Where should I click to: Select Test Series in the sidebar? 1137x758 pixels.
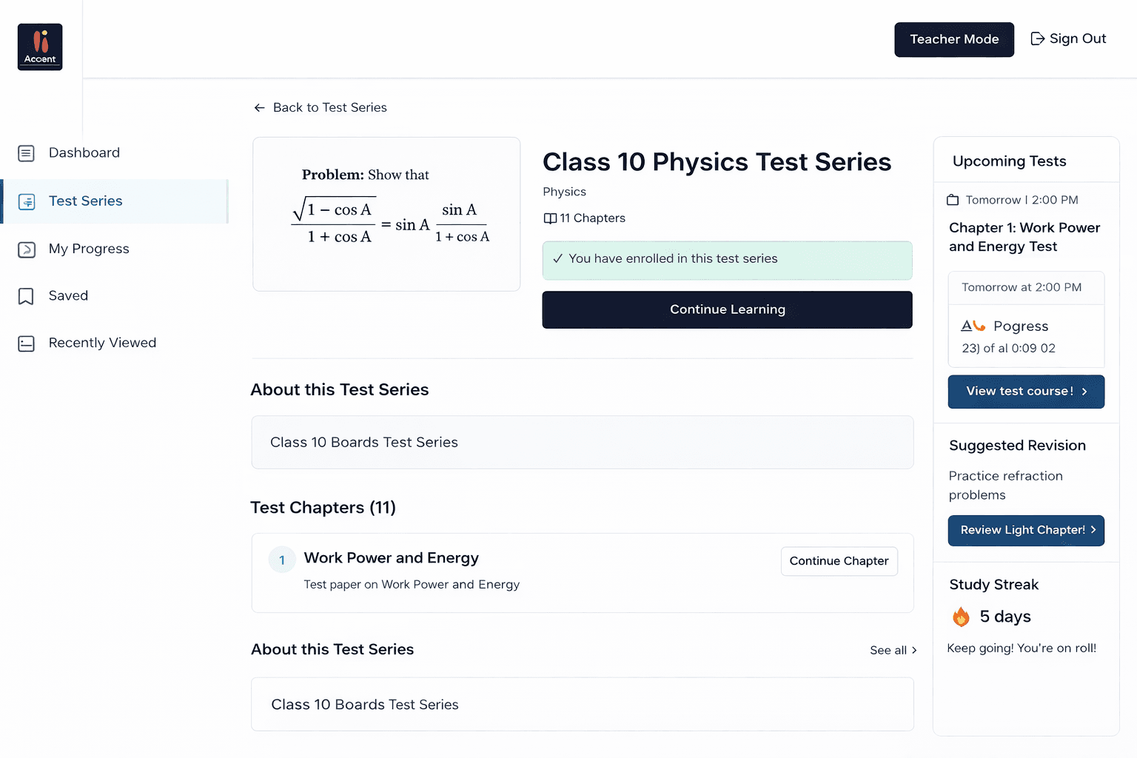click(85, 201)
